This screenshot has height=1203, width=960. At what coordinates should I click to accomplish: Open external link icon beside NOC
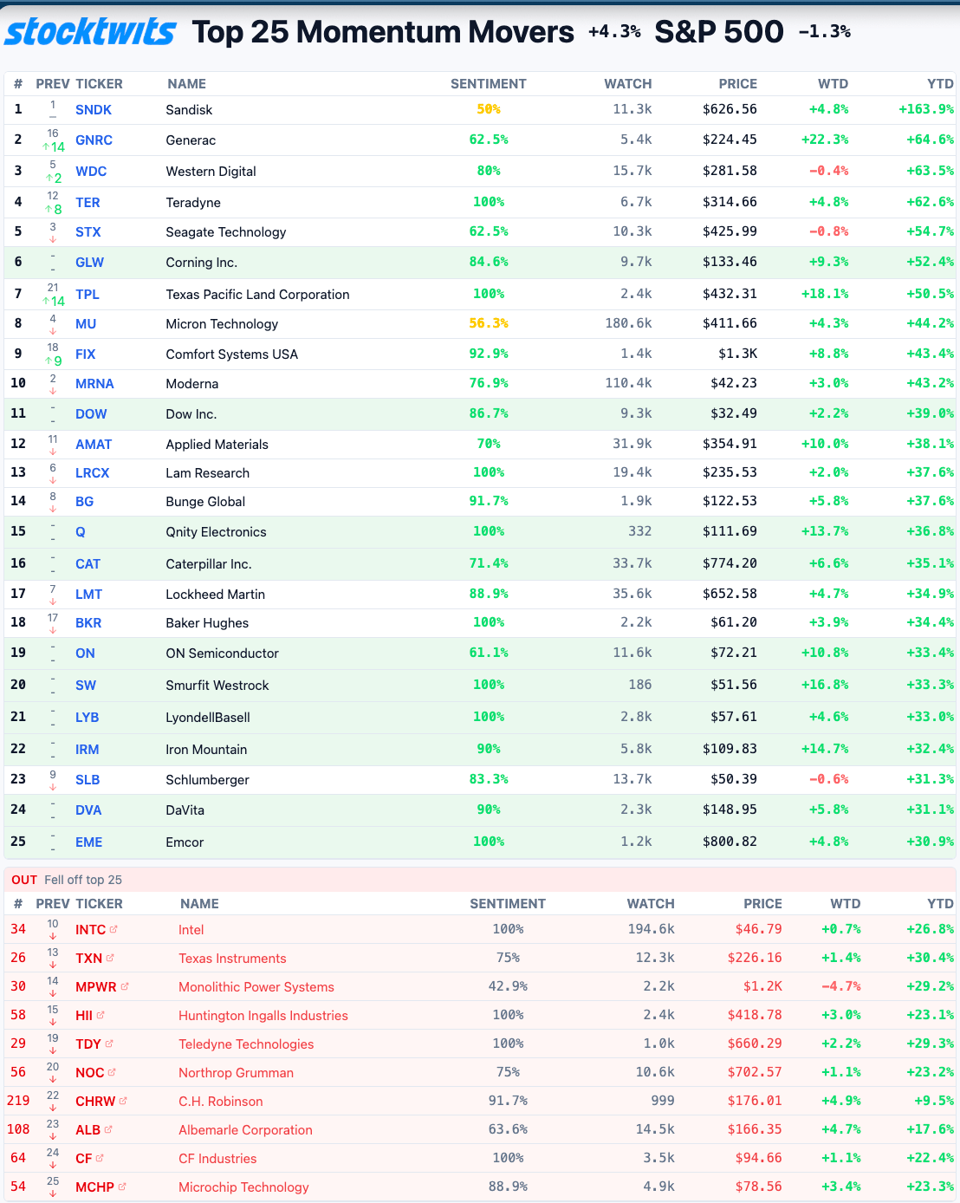click(113, 1073)
